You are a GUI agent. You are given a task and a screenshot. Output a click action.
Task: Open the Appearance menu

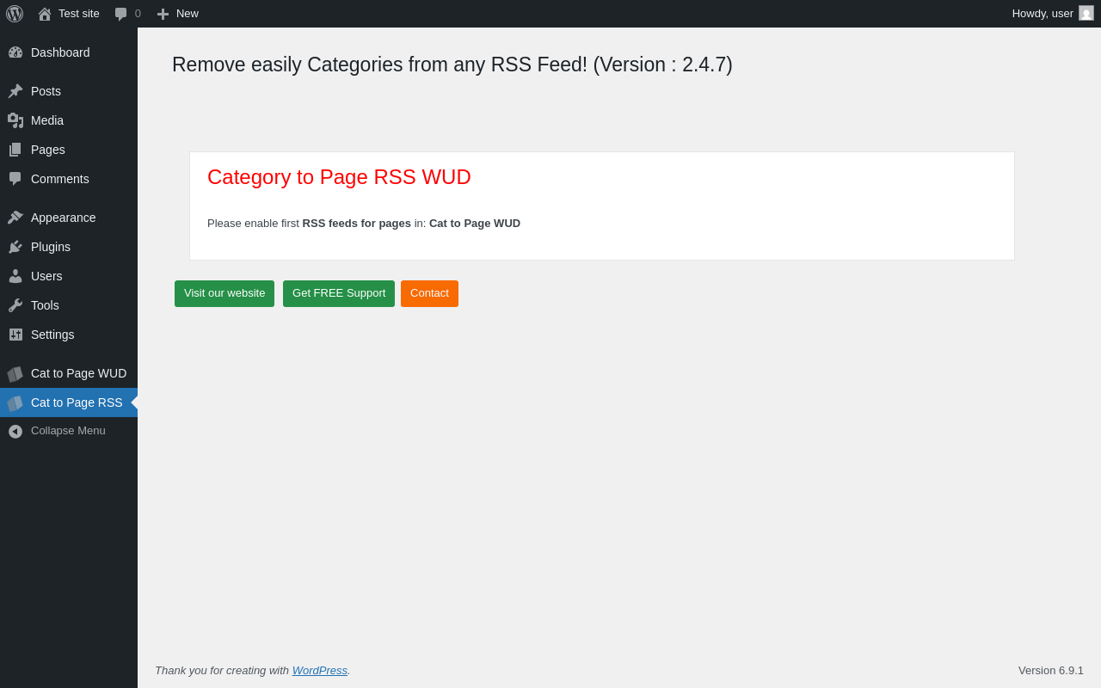tap(69, 218)
